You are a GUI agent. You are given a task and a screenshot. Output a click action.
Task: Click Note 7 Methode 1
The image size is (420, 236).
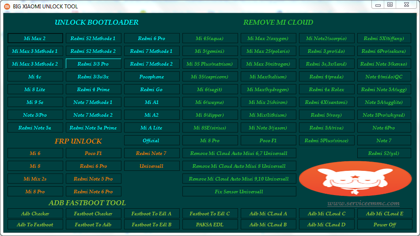[x=94, y=102]
